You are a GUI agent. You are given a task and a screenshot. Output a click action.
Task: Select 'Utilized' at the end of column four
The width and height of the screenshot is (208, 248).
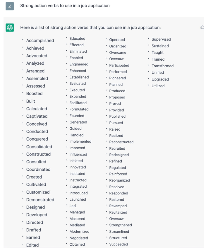click(158, 86)
